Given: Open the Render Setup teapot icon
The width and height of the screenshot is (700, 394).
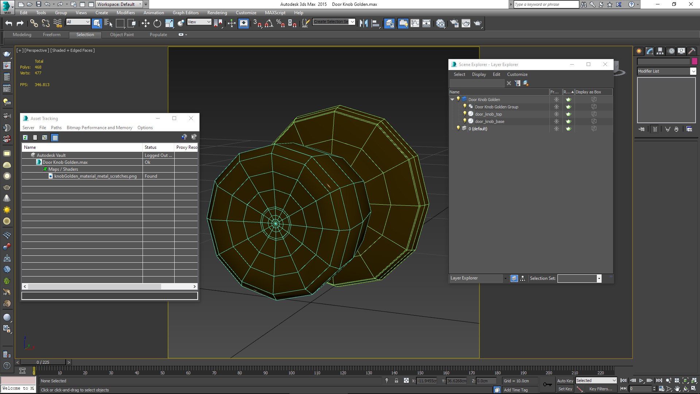Looking at the screenshot, I should tap(454, 23).
